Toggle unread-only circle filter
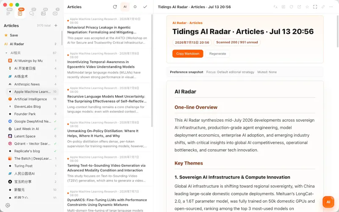The image size is (339, 212). (135, 7)
